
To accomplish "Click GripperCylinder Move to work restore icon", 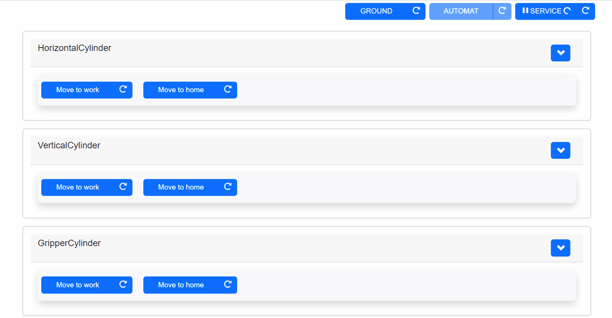I will (x=123, y=284).
